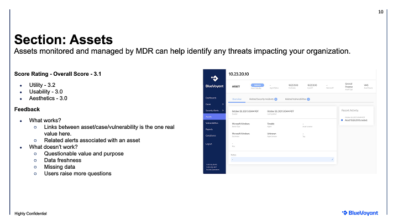Click the Feedback heading
This screenshot has width=398, height=224.
pyautogui.click(x=27, y=110)
